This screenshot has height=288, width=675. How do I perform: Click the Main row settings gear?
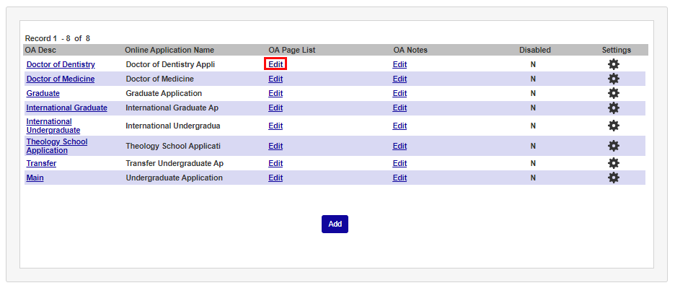tap(614, 178)
